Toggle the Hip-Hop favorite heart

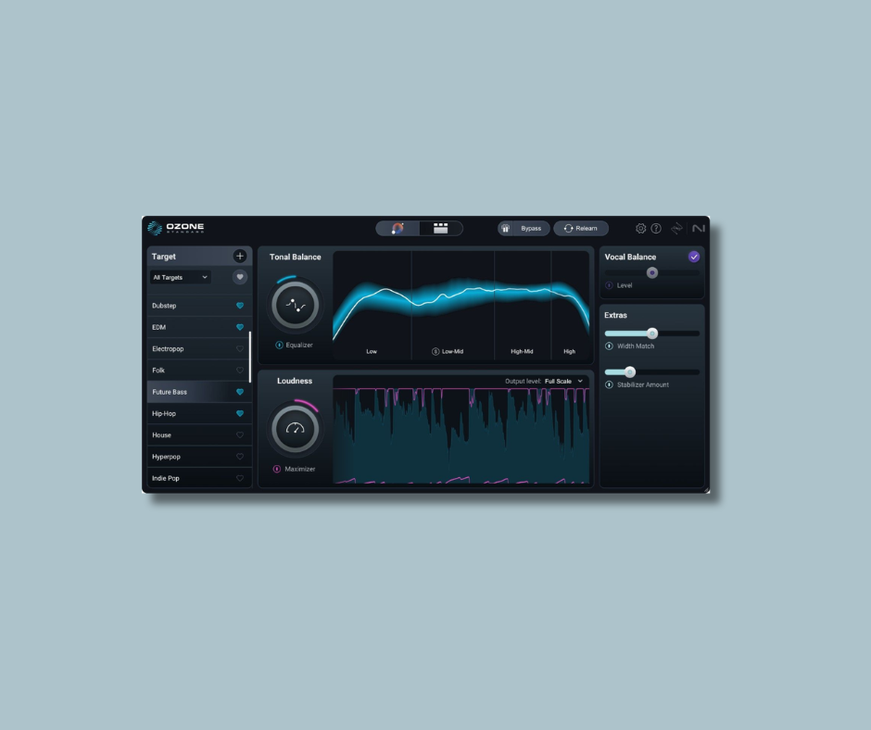pos(240,413)
